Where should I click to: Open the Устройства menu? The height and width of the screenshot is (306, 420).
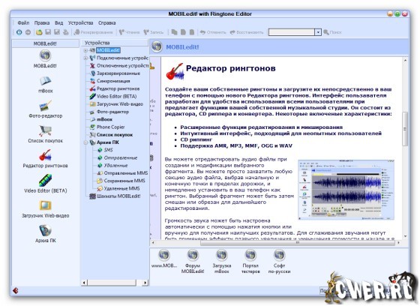[x=81, y=23]
